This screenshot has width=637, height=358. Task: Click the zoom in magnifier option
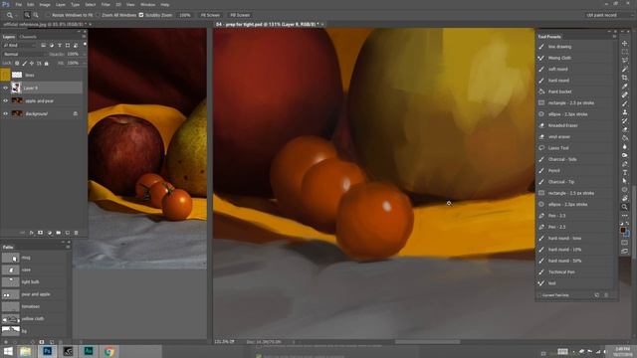click(x=27, y=15)
